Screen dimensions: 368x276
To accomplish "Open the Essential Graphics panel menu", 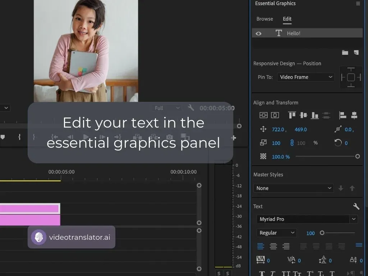I will (358, 4).
